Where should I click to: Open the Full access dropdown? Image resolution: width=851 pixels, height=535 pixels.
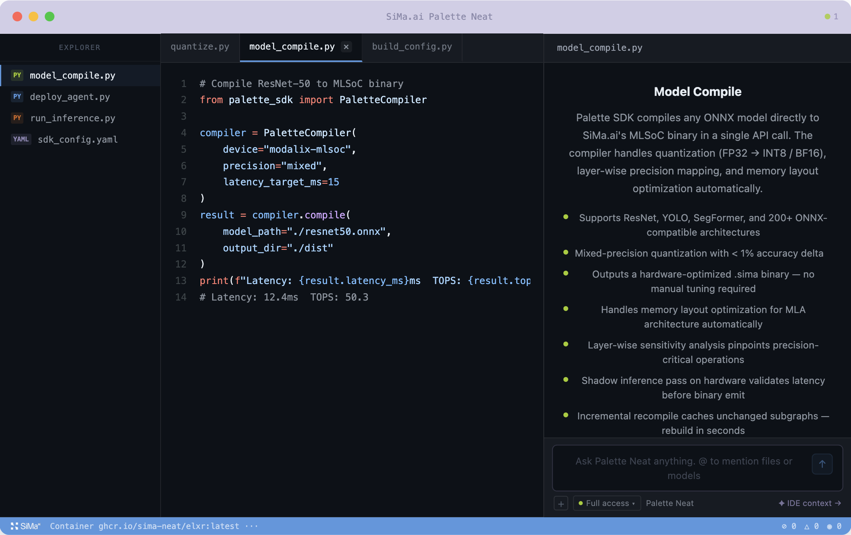[x=607, y=503]
